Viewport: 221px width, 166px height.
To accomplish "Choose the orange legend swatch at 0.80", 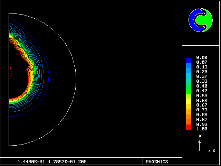I will (188, 115).
